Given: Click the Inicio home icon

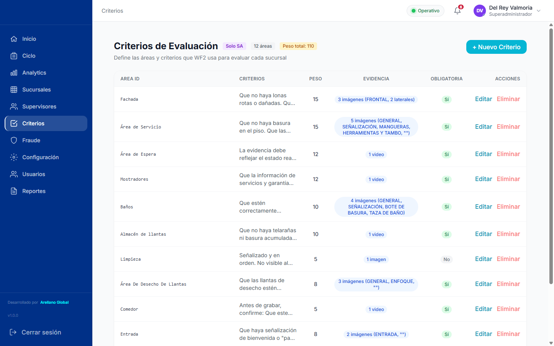Looking at the screenshot, I should coord(14,39).
